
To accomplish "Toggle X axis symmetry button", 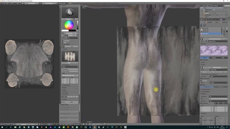I will [x=64, y=97].
